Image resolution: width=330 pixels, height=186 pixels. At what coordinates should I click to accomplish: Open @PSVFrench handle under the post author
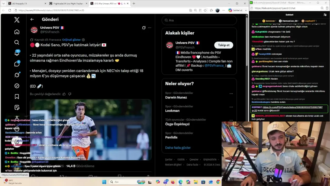pyautogui.click(x=50, y=32)
